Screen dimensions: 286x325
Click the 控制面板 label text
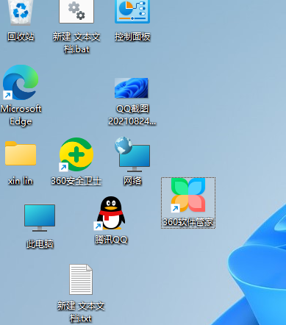point(132,37)
